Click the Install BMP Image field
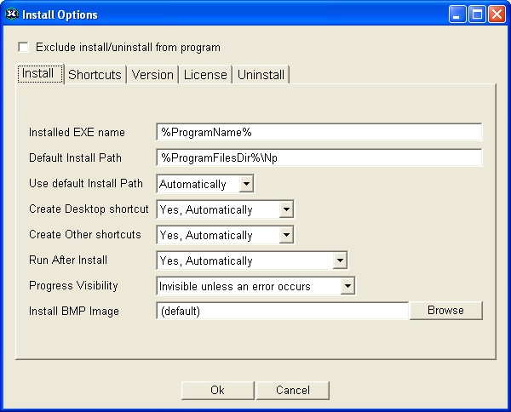The image size is (511, 412). 282,311
